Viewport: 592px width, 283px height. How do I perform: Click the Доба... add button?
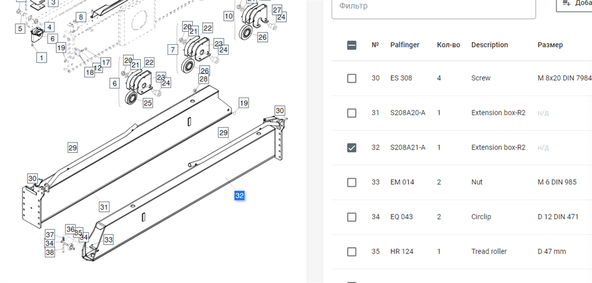pos(574,5)
